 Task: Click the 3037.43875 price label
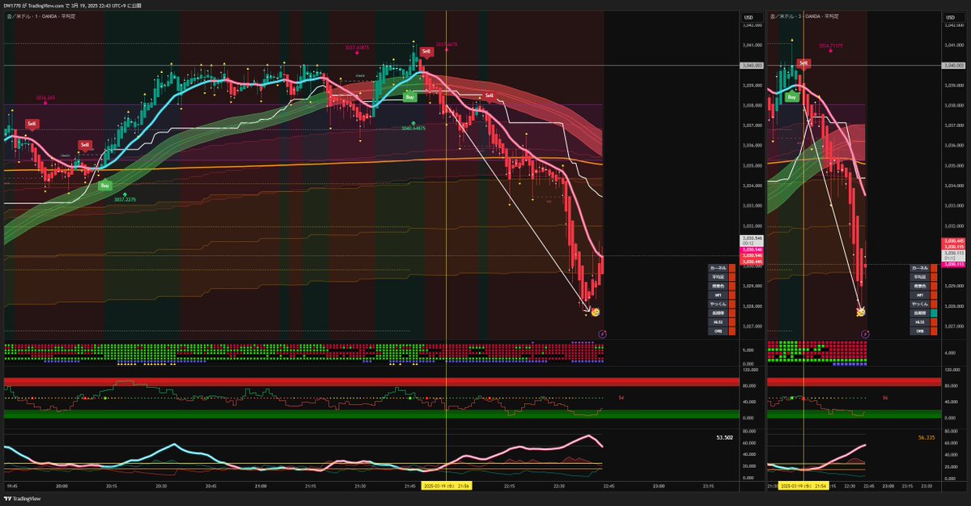[357, 47]
